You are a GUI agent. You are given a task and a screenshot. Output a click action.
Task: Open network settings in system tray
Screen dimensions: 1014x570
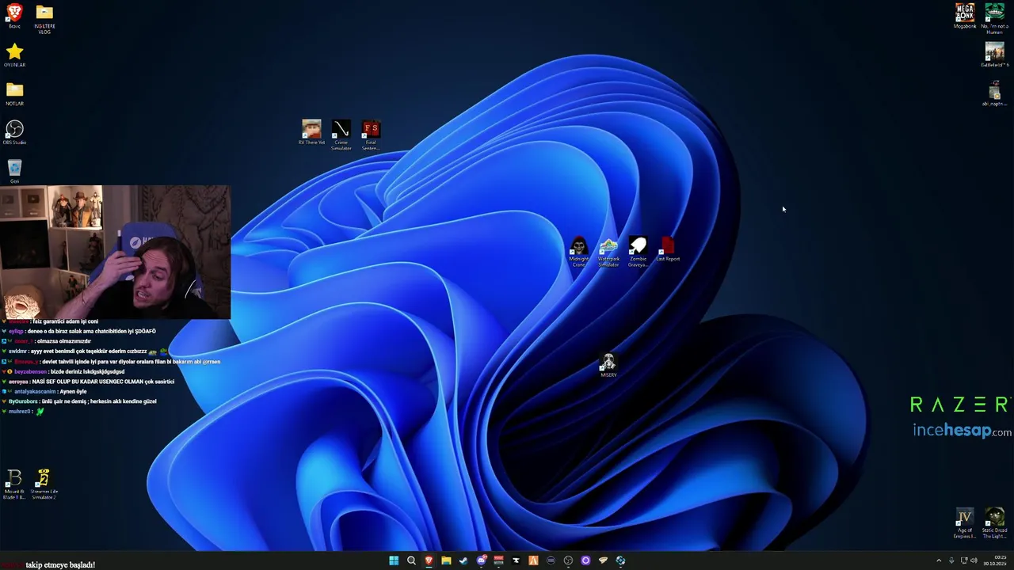coord(964,560)
